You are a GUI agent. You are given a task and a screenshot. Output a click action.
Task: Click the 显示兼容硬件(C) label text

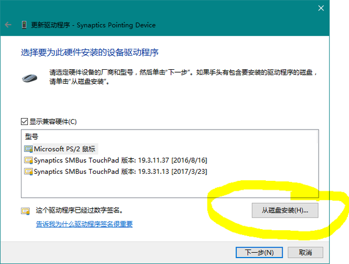pos(53,122)
